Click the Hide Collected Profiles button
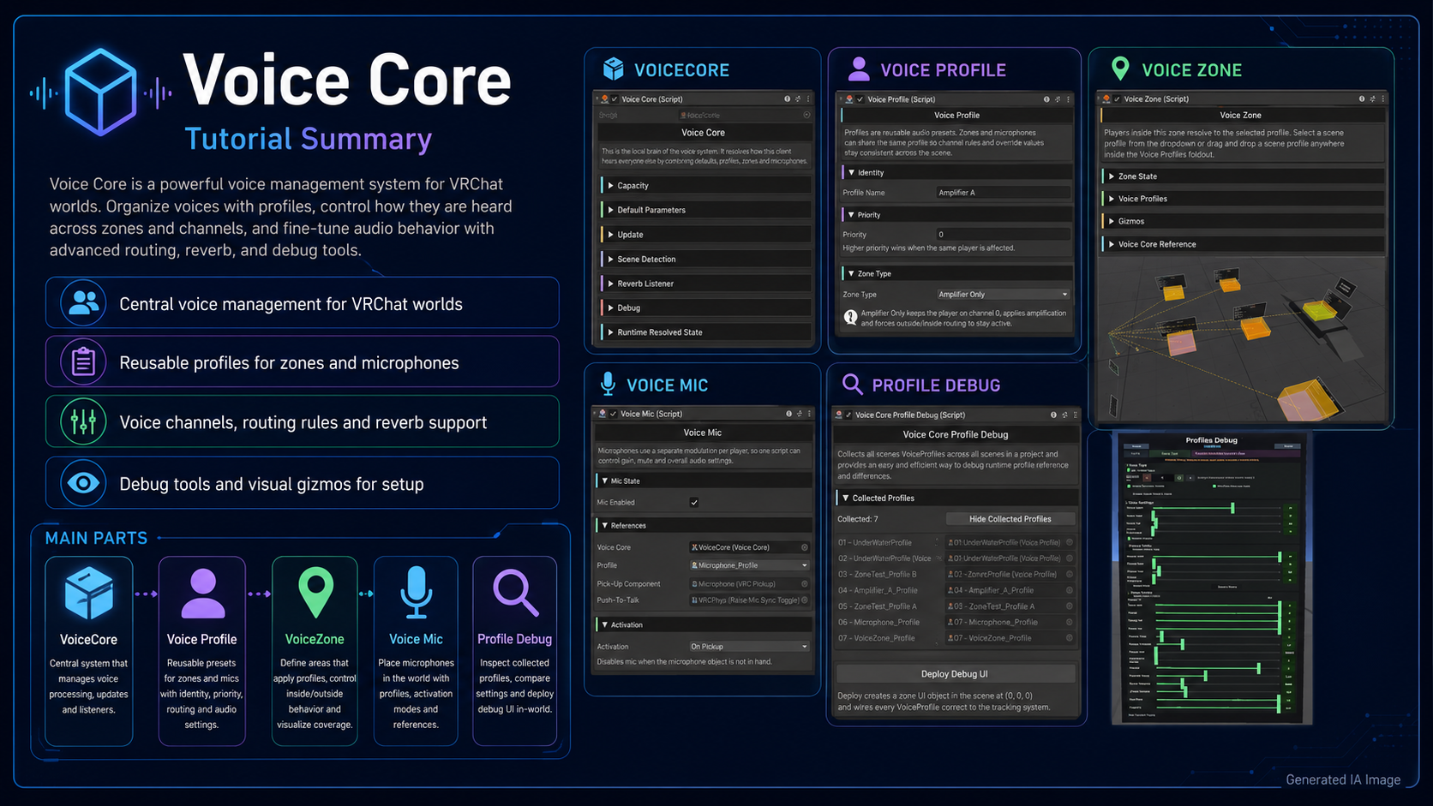1433x806 pixels. click(x=1010, y=519)
